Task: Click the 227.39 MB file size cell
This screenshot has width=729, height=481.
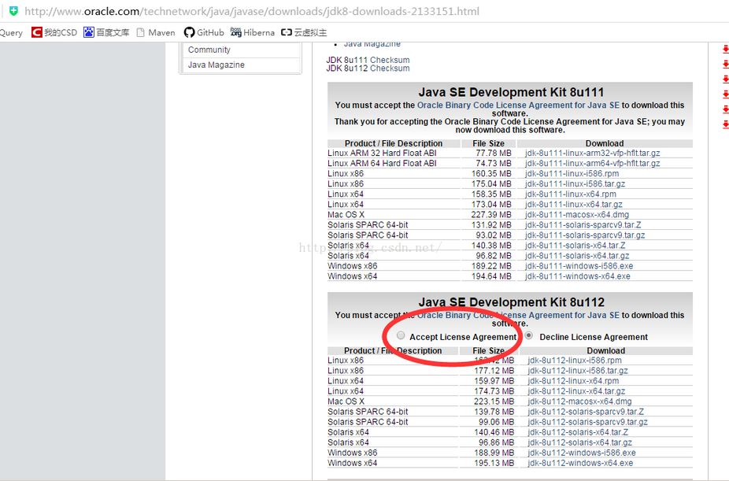Action: (x=491, y=214)
